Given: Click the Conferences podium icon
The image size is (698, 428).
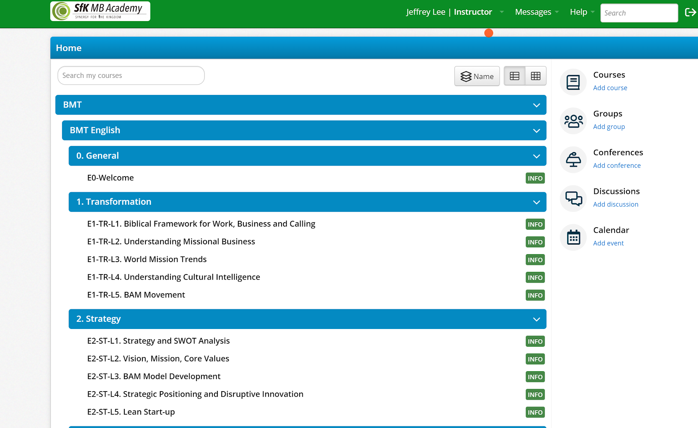Looking at the screenshot, I should [x=573, y=160].
